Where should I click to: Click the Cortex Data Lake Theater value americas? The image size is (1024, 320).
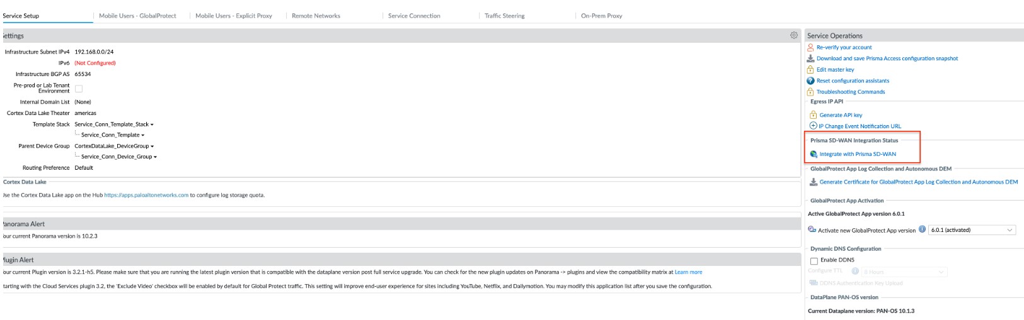85,113
